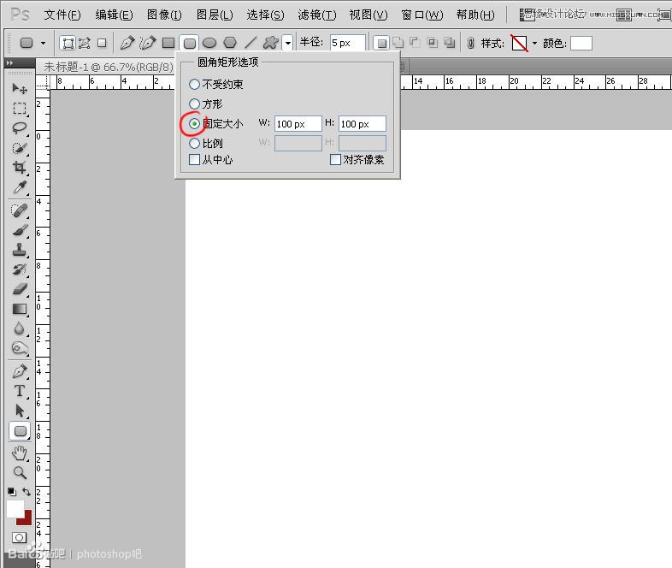
Task: Open the 编辑(E) menu
Action: 114,15
